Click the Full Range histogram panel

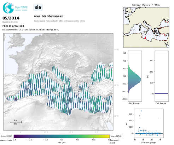(162, 76)
